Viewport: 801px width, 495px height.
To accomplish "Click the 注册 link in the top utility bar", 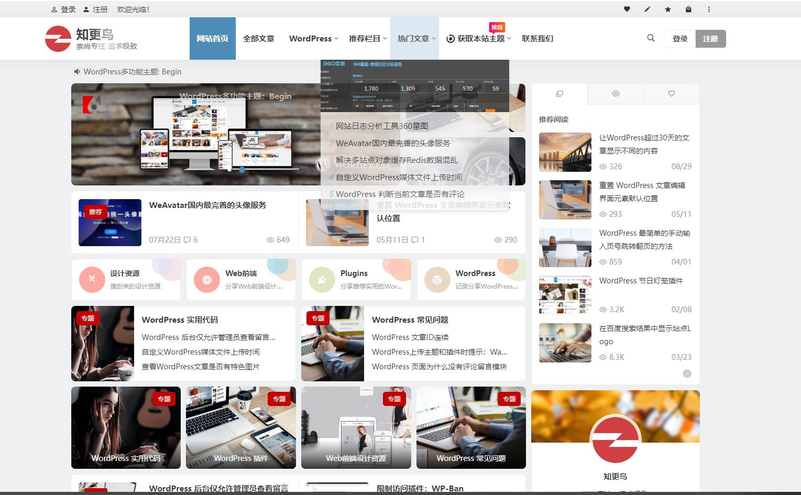I will [95, 9].
